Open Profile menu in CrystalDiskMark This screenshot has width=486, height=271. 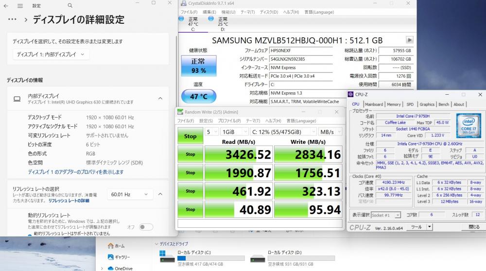(229, 121)
